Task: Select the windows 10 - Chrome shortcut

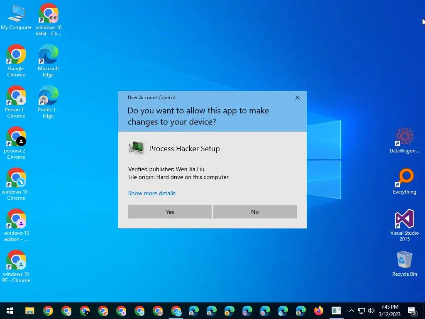Action: [x=16, y=184]
